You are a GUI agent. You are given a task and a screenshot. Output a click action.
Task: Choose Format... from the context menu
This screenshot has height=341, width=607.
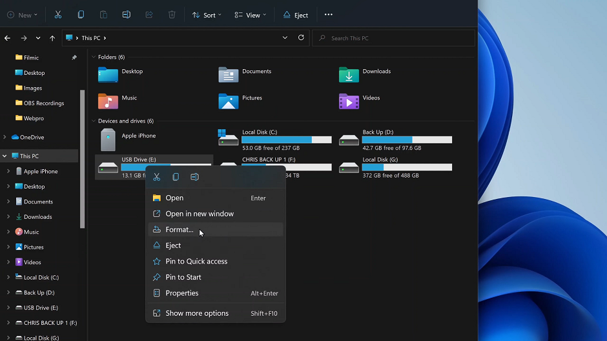click(x=216, y=229)
